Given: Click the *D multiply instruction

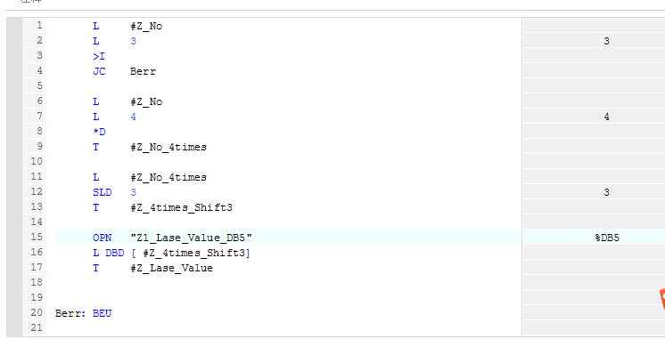Looking at the screenshot, I should pos(99,132).
